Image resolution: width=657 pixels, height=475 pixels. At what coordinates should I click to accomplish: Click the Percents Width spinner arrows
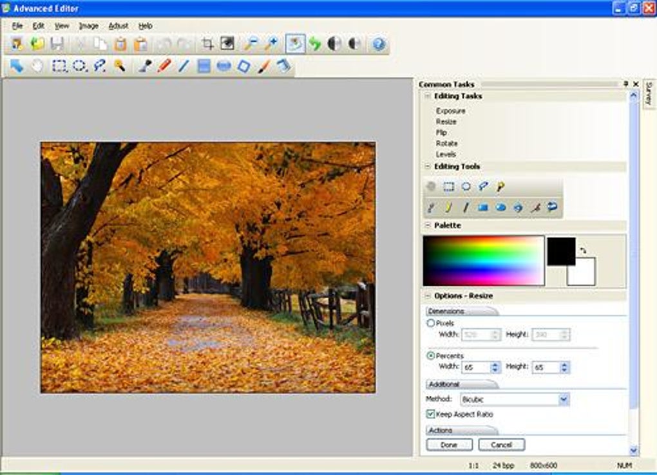pos(495,368)
